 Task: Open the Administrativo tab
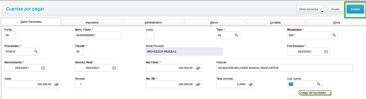coord(153,22)
